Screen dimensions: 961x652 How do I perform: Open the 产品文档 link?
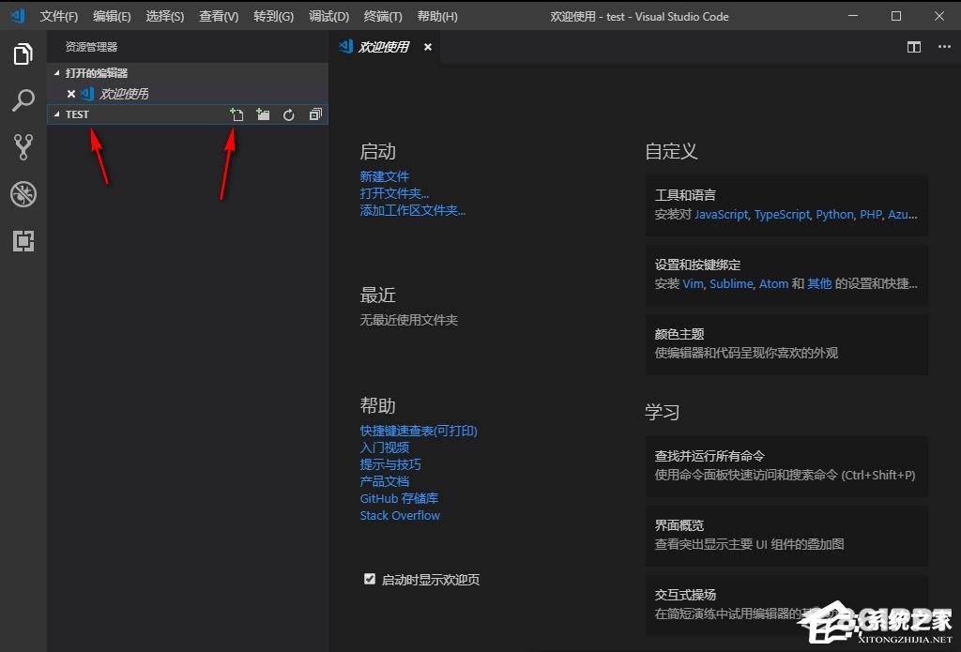click(x=384, y=481)
